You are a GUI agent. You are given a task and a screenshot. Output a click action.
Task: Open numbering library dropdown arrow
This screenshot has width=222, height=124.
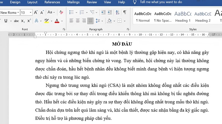(x=87, y=12)
